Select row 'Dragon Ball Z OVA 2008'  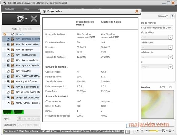21,98
